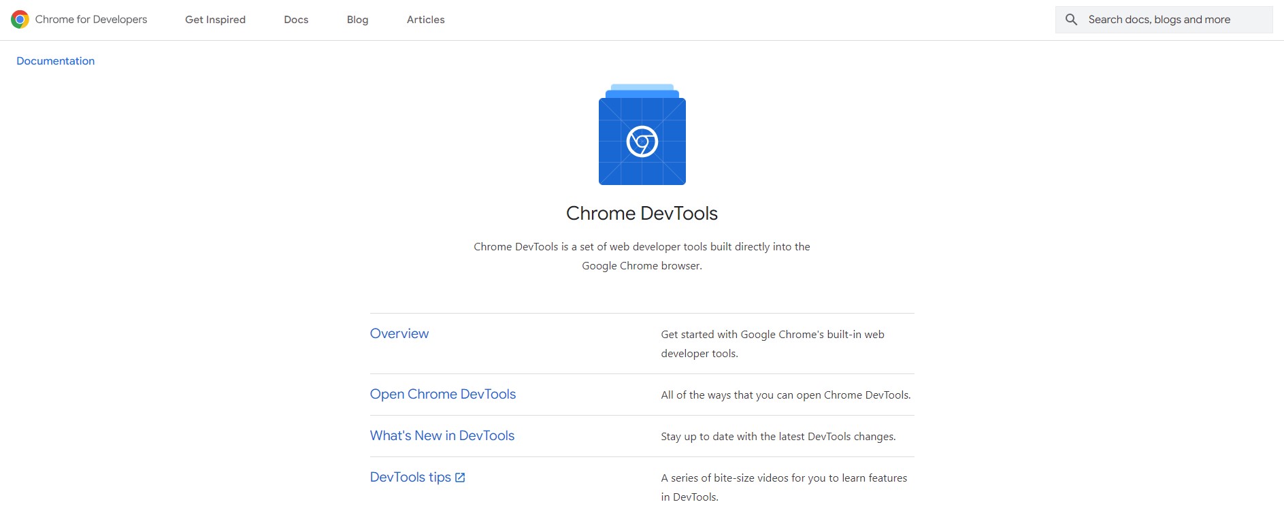Open the DevTools tips link
Image resolution: width=1284 pixels, height=517 pixels.
pos(410,477)
